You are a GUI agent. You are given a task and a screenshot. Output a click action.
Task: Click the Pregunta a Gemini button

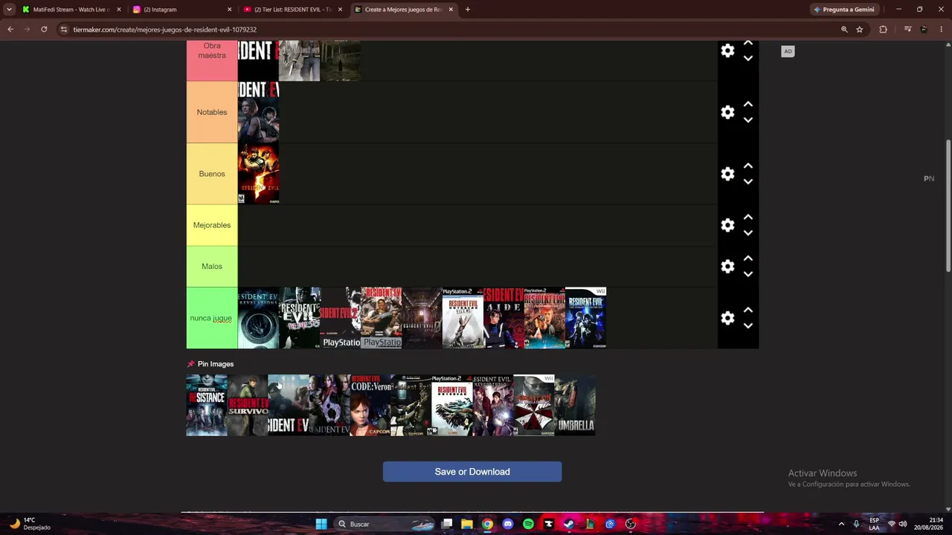(x=844, y=10)
